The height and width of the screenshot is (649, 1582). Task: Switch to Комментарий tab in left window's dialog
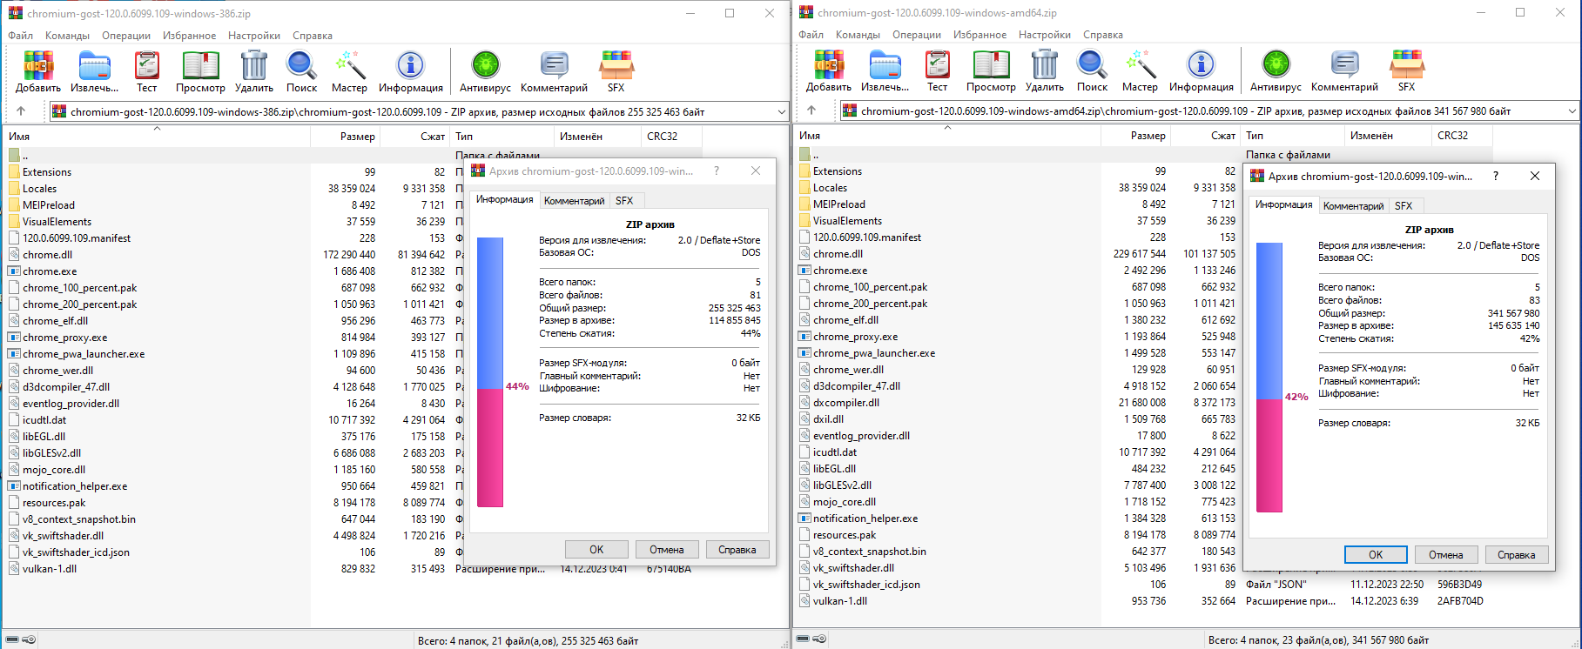pyautogui.click(x=574, y=200)
